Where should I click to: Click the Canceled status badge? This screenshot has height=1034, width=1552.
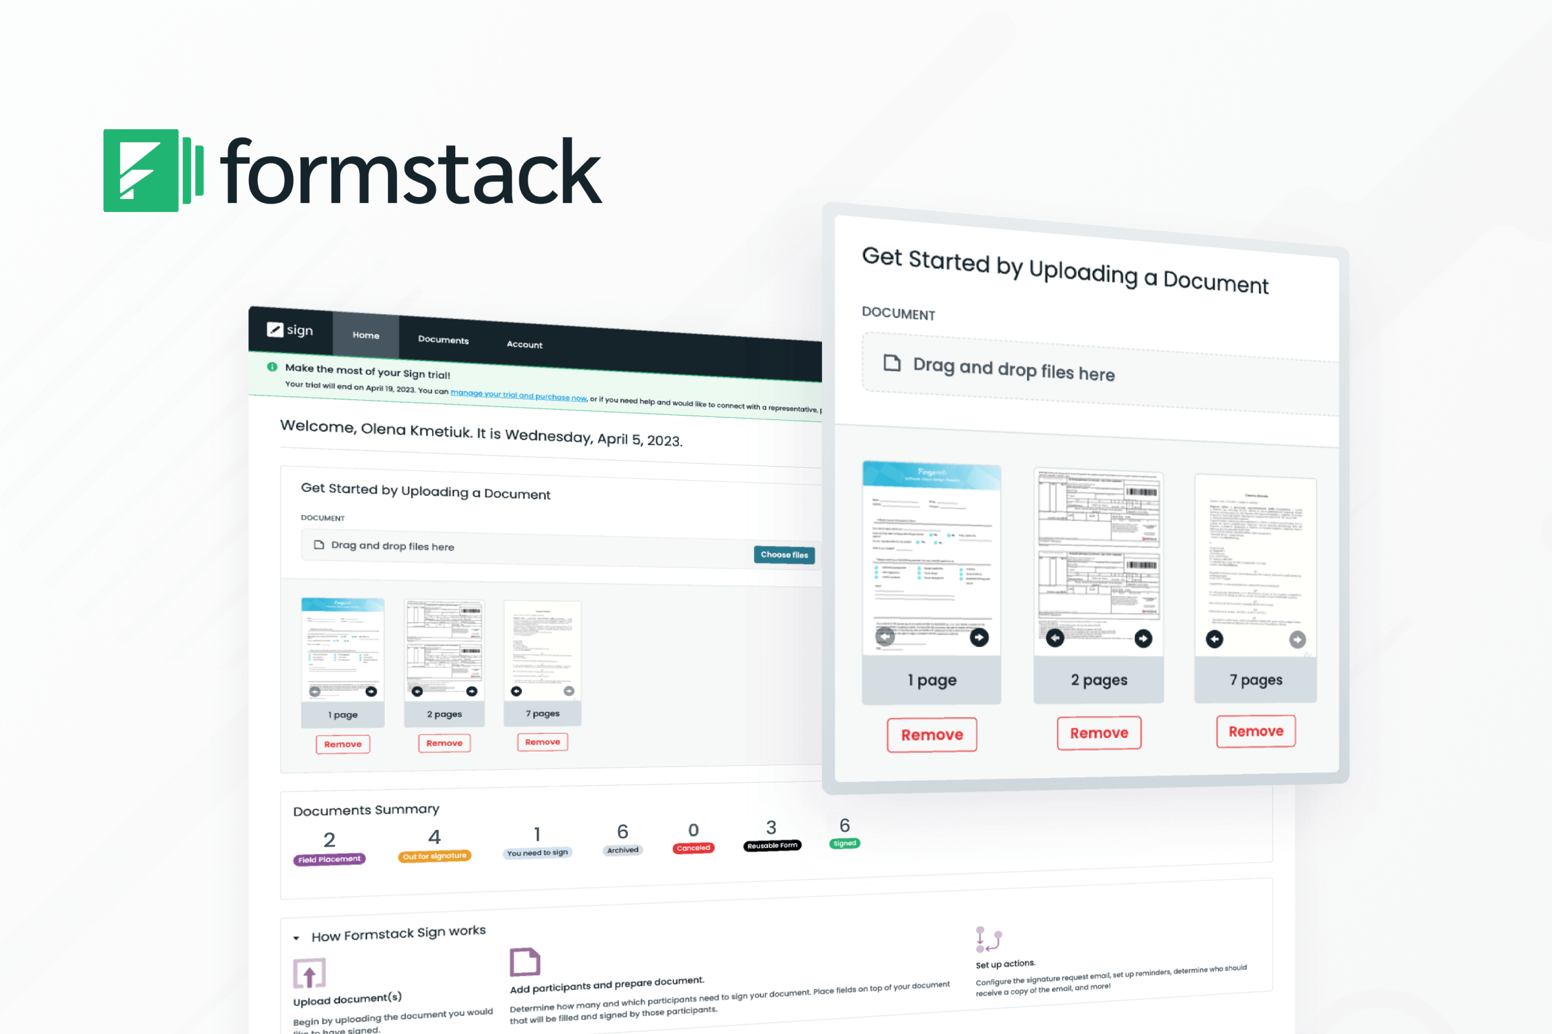pyautogui.click(x=693, y=848)
